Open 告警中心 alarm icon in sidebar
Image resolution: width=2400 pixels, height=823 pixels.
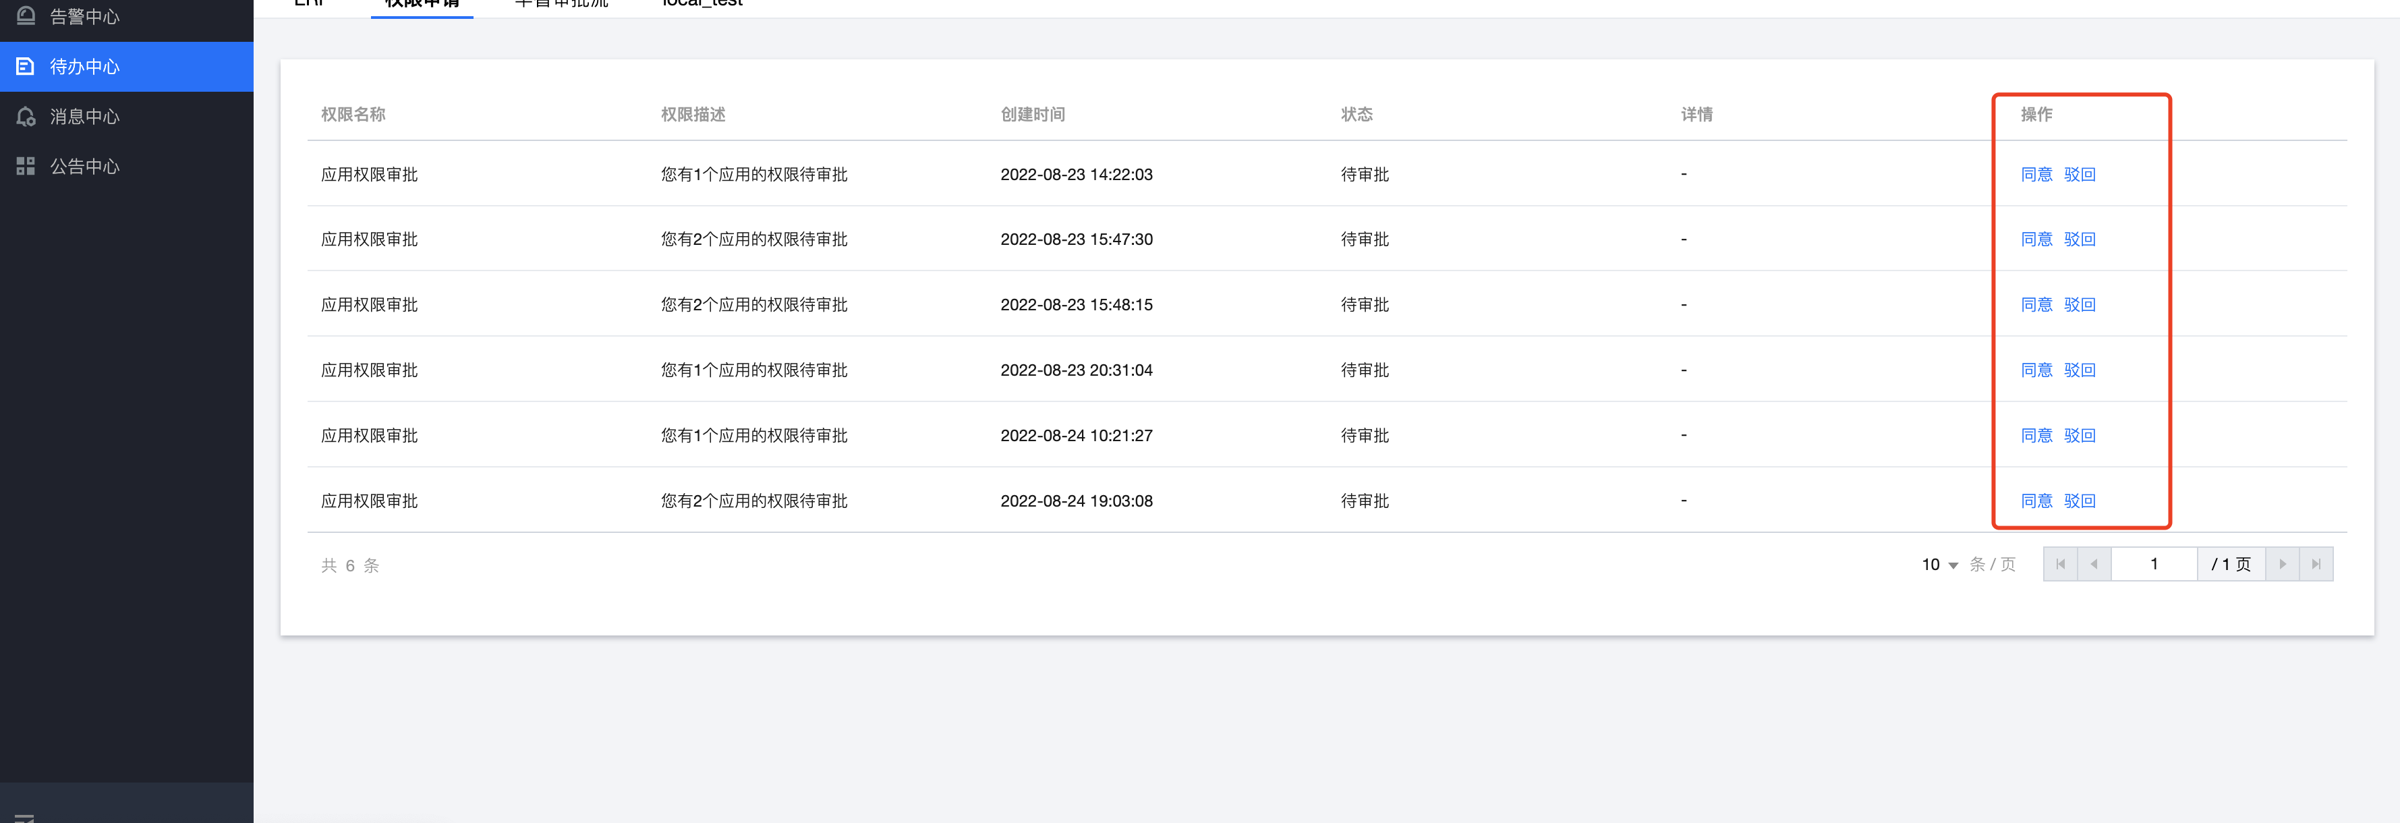[26, 16]
